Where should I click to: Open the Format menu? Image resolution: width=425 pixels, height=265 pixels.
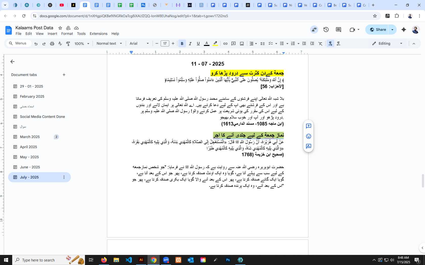coord(67,34)
